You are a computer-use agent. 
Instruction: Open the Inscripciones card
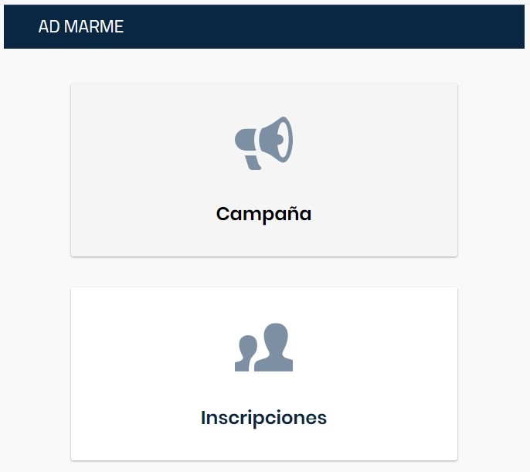pyautogui.click(x=264, y=374)
